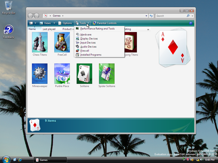Click the Views toolbar button
This screenshot has width=218, height=163.
(45, 23)
